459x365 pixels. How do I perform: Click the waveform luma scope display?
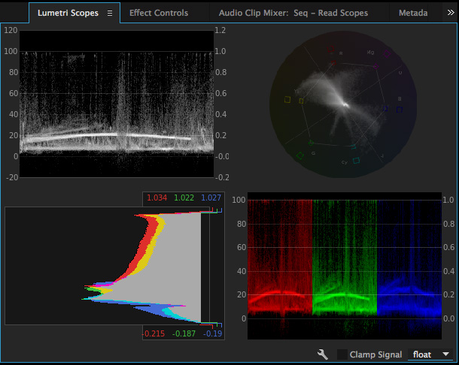pyautogui.click(x=117, y=104)
